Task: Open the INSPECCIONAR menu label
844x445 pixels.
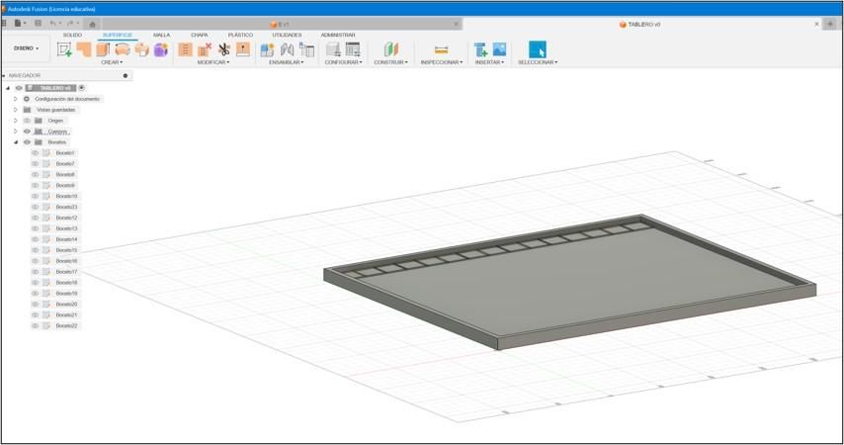Action: tap(442, 62)
